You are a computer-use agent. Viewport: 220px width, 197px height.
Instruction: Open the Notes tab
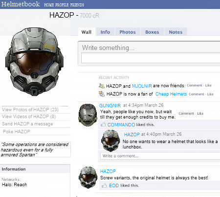pos(176,32)
